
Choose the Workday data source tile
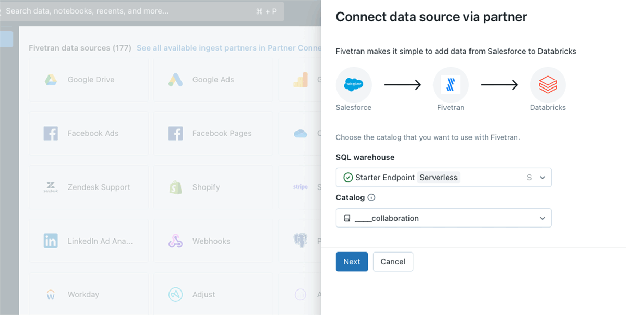tap(89, 295)
